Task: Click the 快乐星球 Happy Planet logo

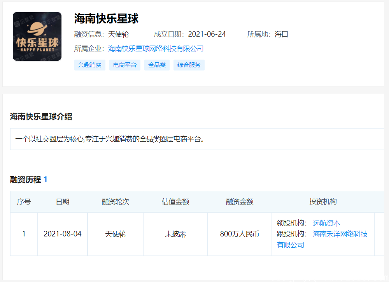Action: point(37,36)
